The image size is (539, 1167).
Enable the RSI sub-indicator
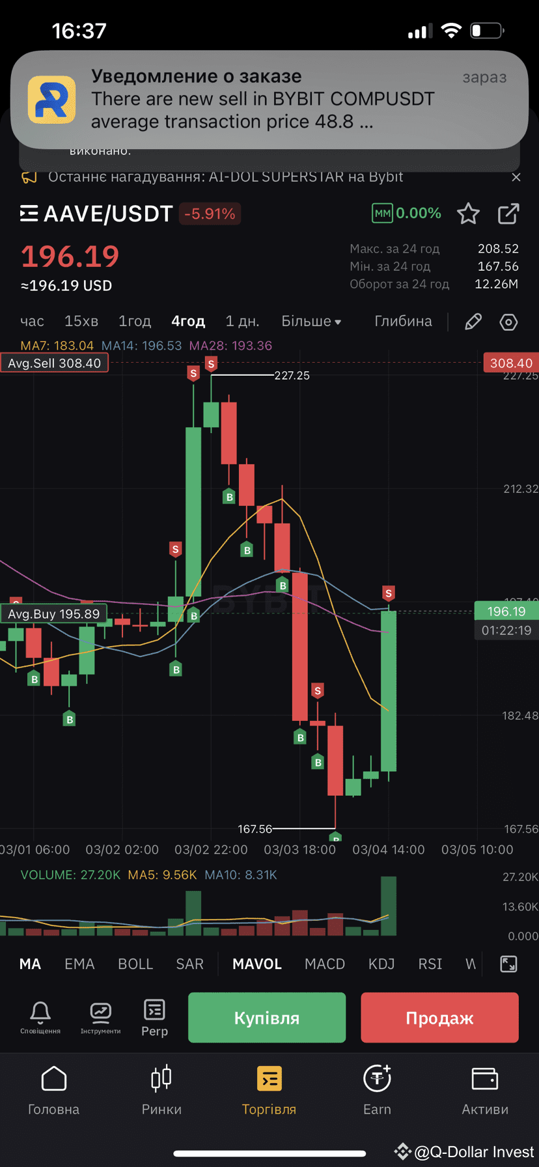pyautogui.click(x=430, y=964)
